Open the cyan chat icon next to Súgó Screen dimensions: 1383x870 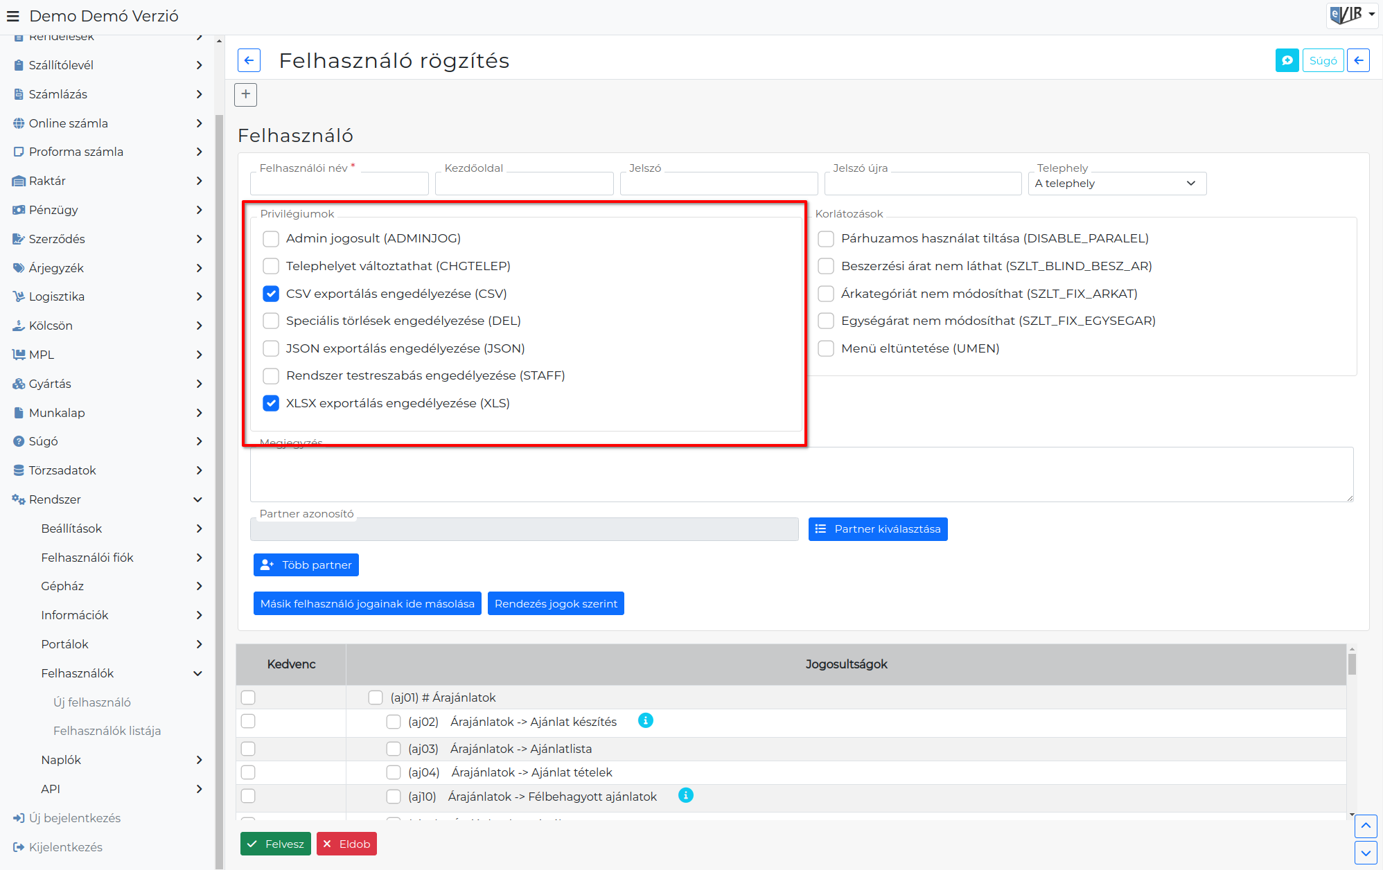1287,60
